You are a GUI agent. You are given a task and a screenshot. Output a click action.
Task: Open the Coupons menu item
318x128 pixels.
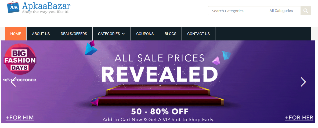[x=145, y=34]
